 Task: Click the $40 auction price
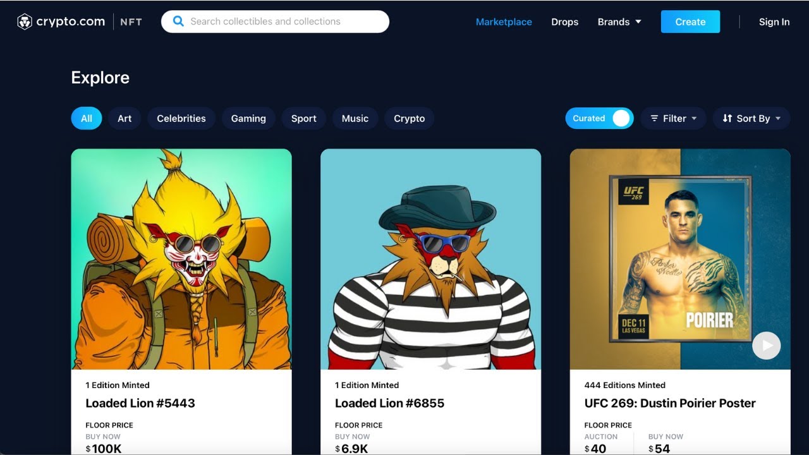pos(595,449)
